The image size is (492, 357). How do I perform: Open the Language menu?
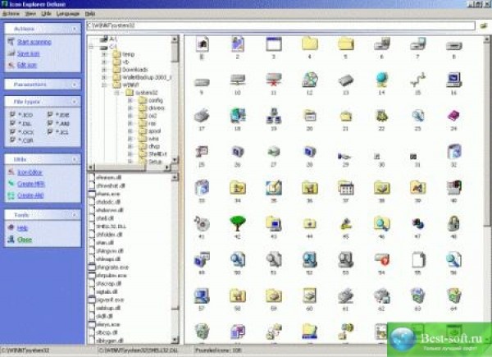pyautogui.click(x=68, y=14)
